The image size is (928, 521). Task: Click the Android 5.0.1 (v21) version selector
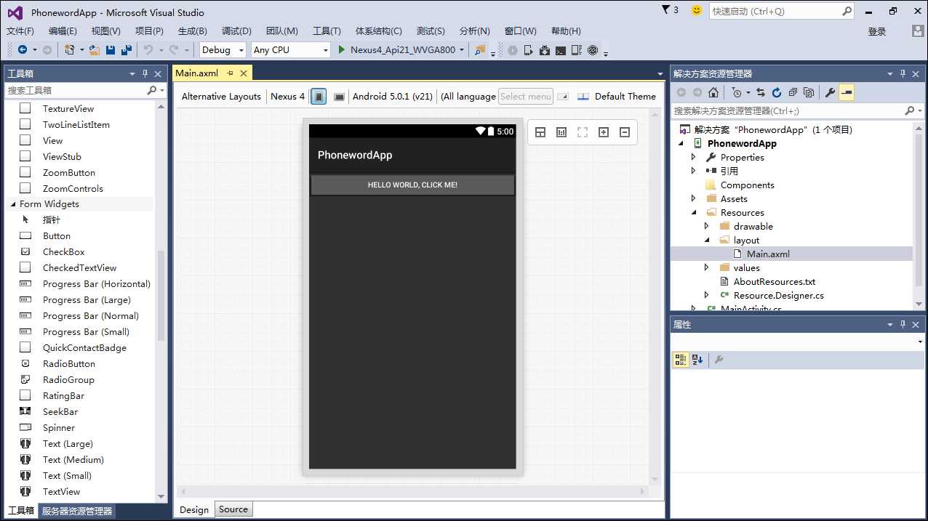coord(393,97)
